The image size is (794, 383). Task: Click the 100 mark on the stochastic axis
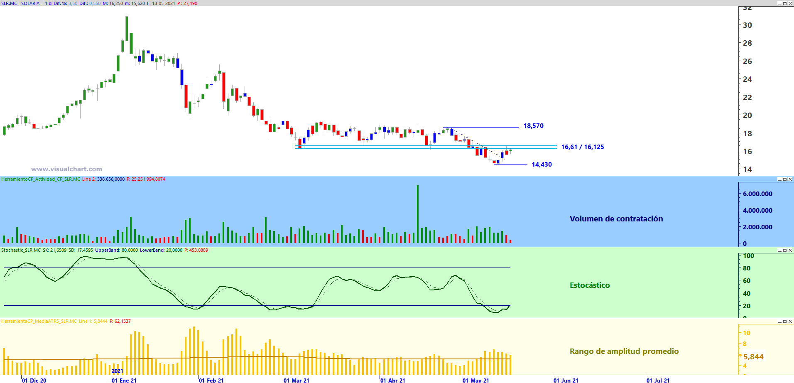(x=749, y=255)
